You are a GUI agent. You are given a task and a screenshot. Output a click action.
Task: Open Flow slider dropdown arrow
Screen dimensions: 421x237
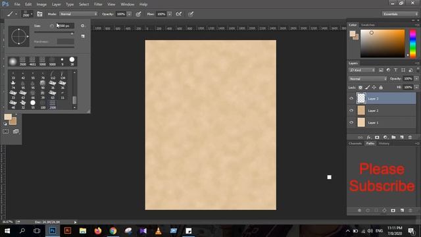click(x=170, y=14)
